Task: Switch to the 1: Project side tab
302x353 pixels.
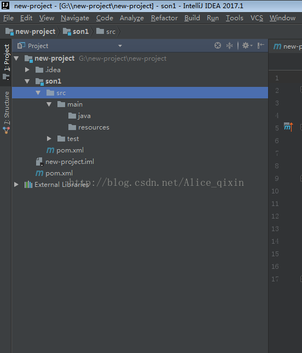Action: point(6,62)
